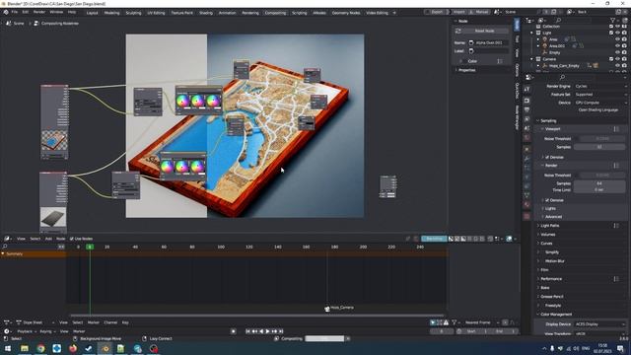Screen dimensions: 631x355
Task: Open the Display Device dropdown
Action: [x=599, y=324]
